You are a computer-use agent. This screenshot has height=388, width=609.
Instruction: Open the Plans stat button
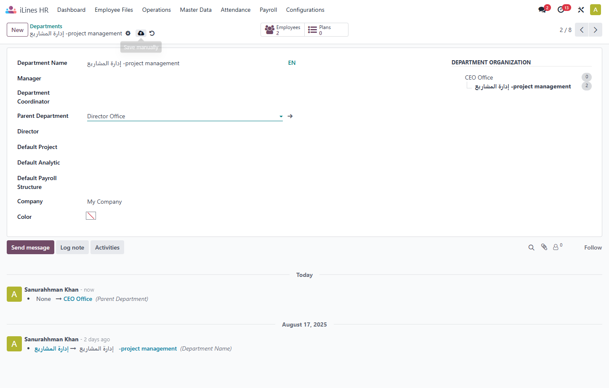point(326,30)
